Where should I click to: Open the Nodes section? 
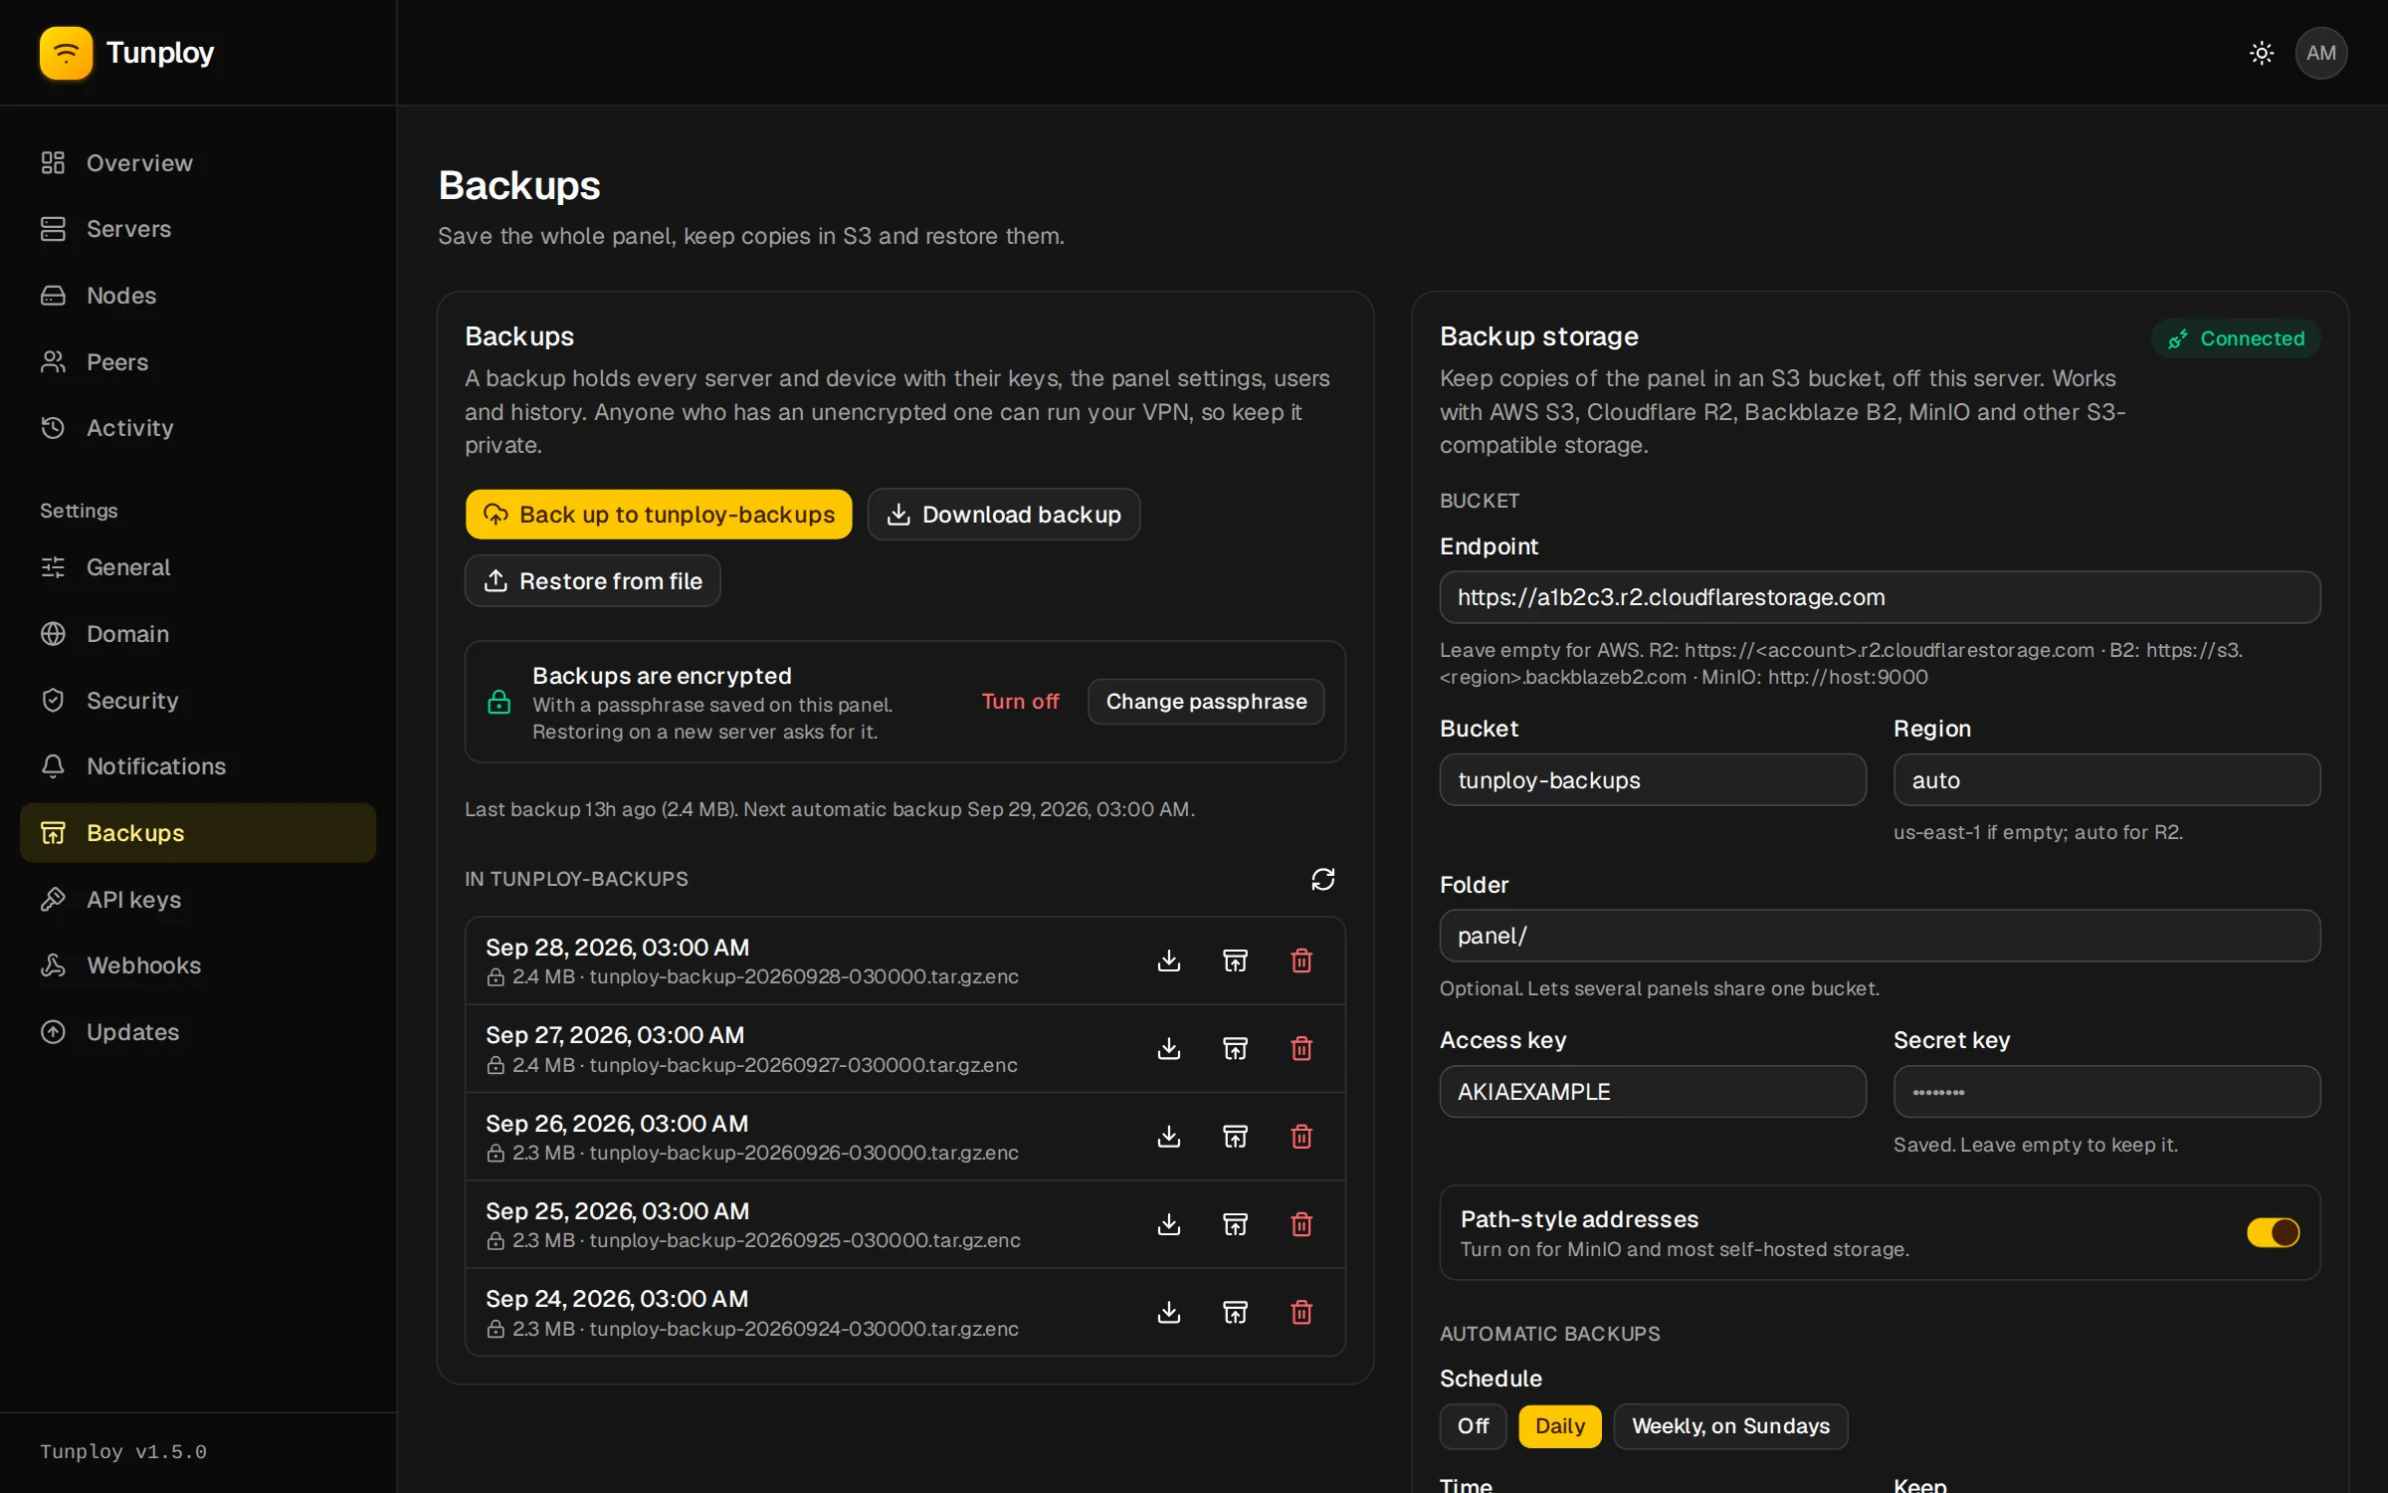click(x=198, y=296)
